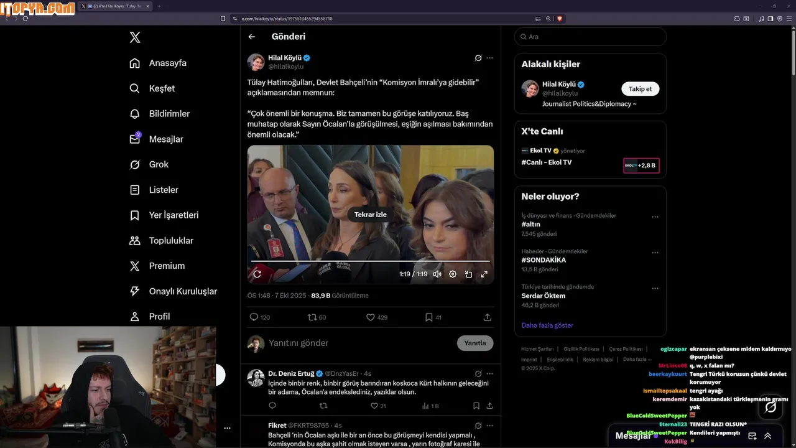Go back using the Gönderi arrow
The image size is (796, 448).
tap(252, 37)
